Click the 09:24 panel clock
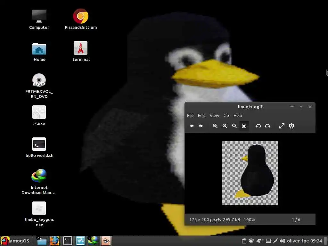The height and width of the screenshot is (246, 328). (316, 241)
